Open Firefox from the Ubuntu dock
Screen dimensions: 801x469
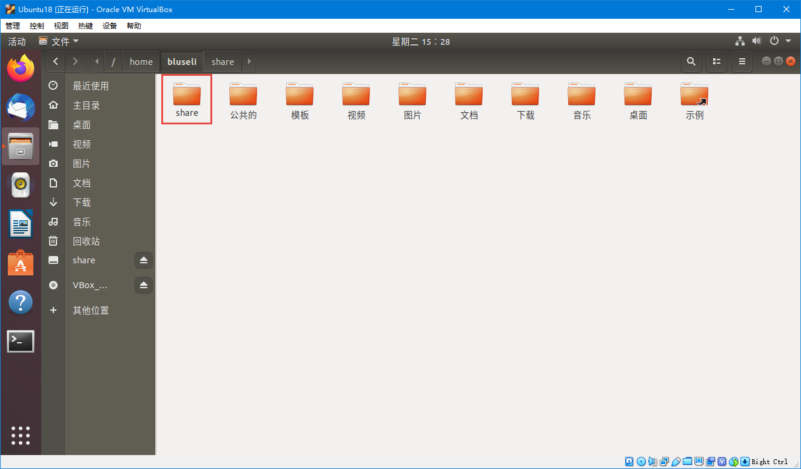21,68
